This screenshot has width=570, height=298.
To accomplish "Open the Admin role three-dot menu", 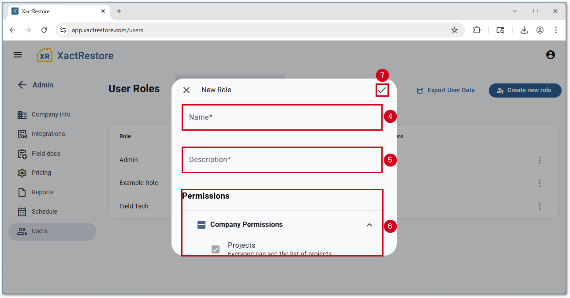I will tap(539, 160).
